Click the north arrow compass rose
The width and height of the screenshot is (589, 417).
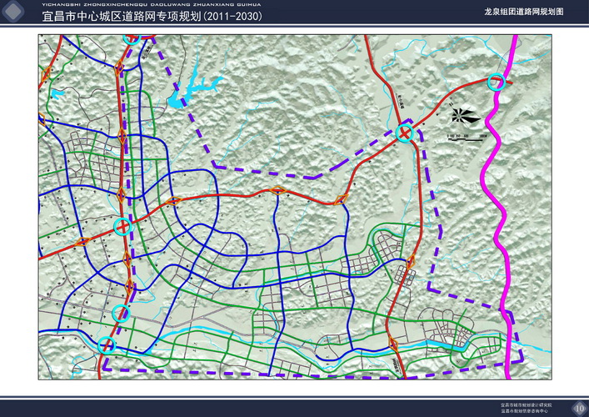[x=466, y=115]
